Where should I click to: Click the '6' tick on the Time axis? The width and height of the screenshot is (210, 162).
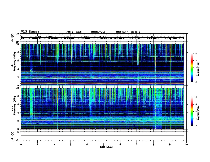[x=120, y=144]
